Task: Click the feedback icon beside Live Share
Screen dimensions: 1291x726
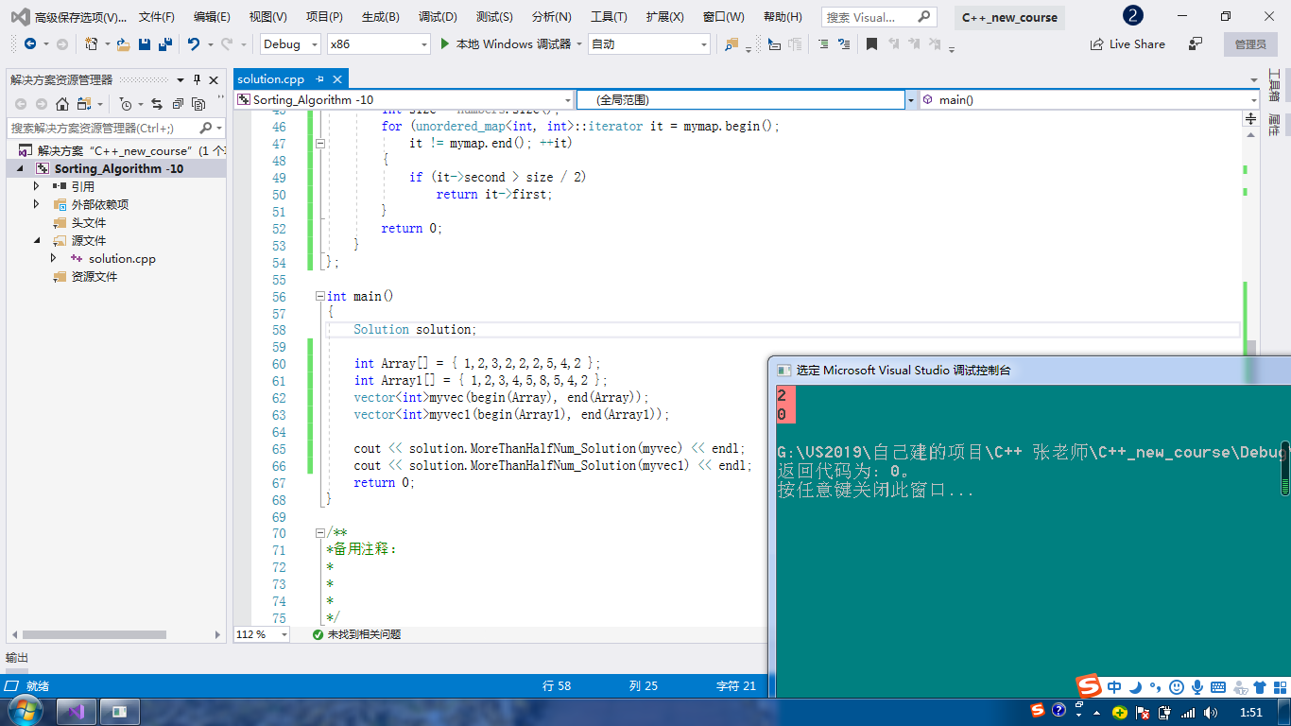Action: [1196, 44]
